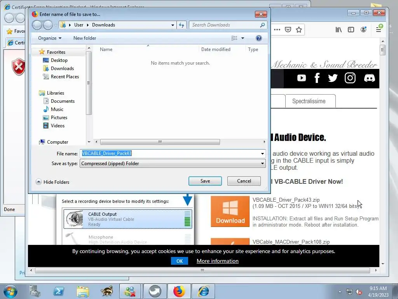The width and height of the screenshot is (398, 299).
Task: Open the Instagram social icon
Action: point(350,78)
